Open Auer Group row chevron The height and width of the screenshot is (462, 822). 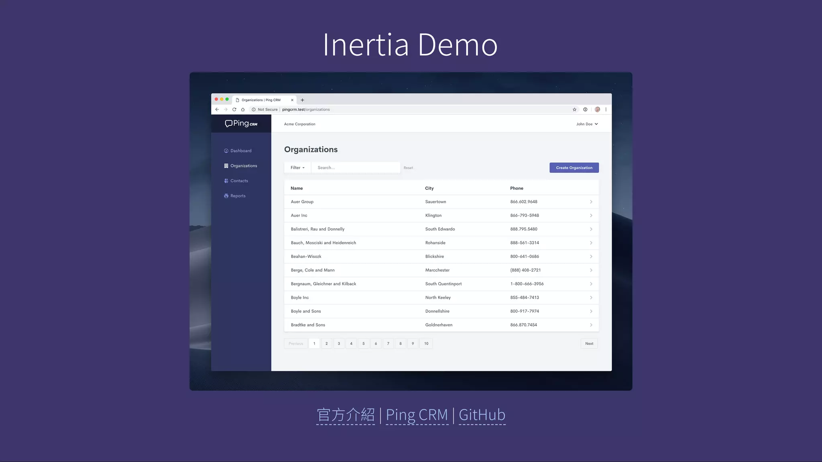point(591,202)
